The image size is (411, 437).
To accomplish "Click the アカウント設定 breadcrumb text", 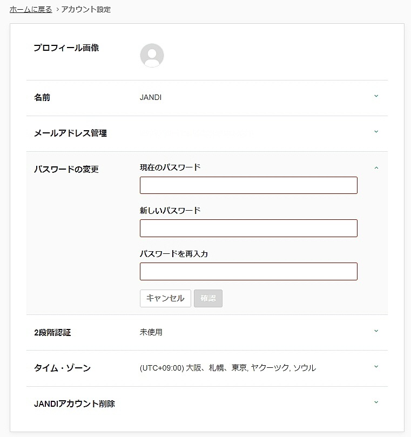I will [86, 10].
